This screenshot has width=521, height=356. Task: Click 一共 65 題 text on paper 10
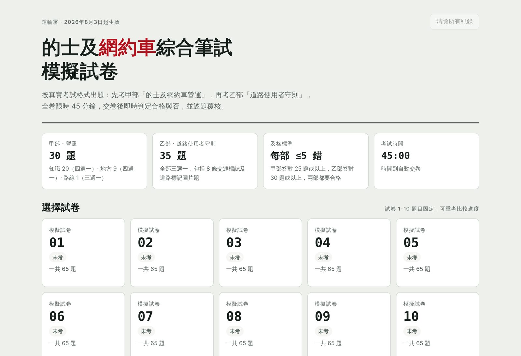tap(417, 343)
